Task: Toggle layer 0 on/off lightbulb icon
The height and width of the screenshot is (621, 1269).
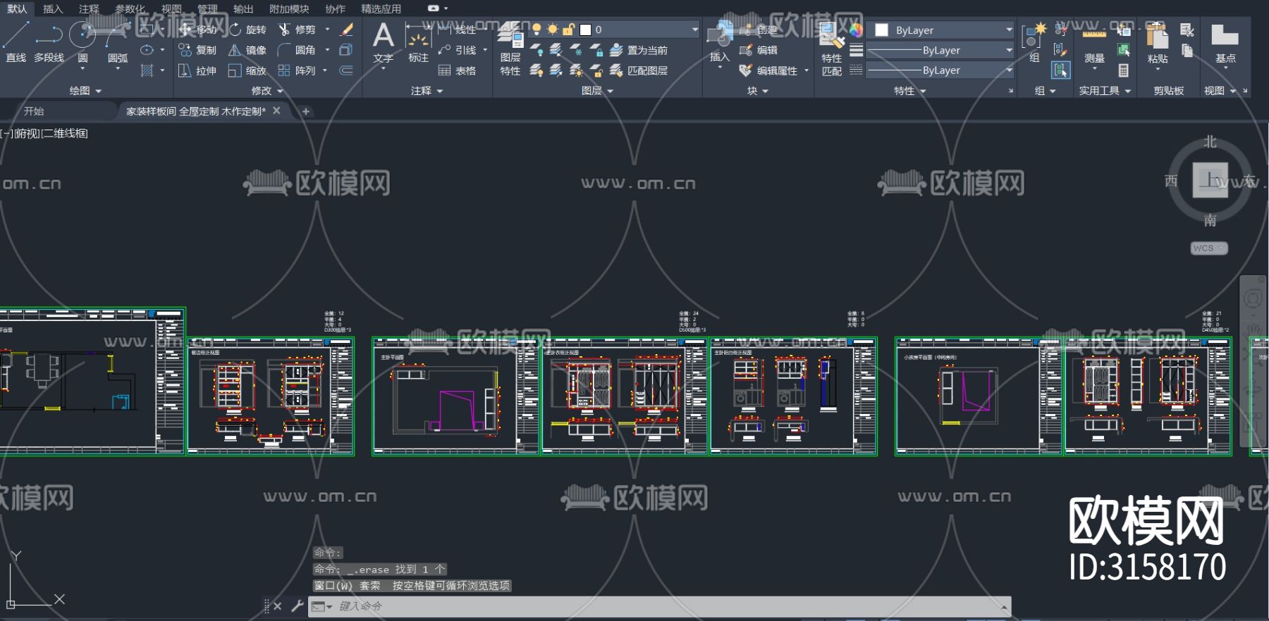Action: tap(537, 30)
